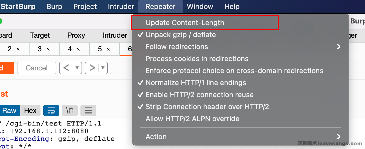Image resolution: width=365 pixels, height=149 pixels.
Task: Open the Intruder menu in menu bar
Action: 121,7
